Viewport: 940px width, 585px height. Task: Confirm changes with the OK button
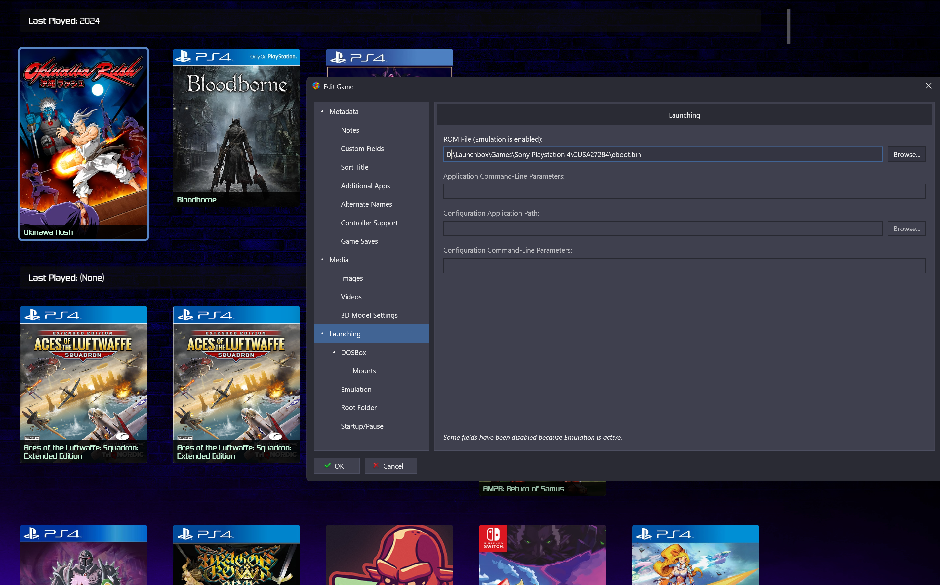337,466
